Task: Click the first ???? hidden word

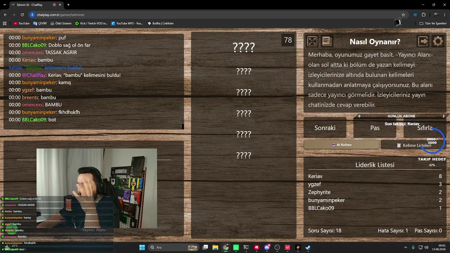Action: [244, 47]
